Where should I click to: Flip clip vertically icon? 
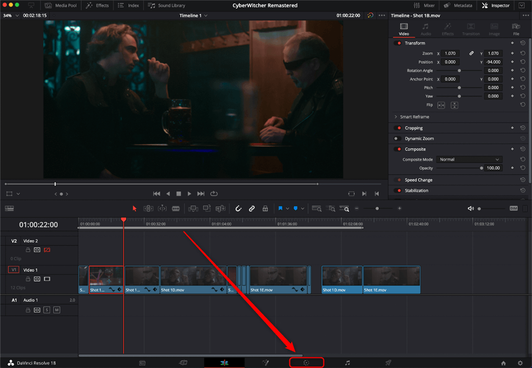tap(454, 105)
